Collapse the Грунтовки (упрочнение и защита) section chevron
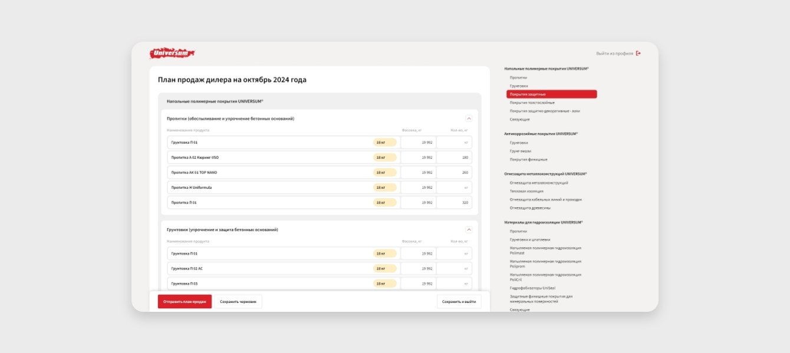Viewport: 790px width, 353px height. tap(469, 229)
